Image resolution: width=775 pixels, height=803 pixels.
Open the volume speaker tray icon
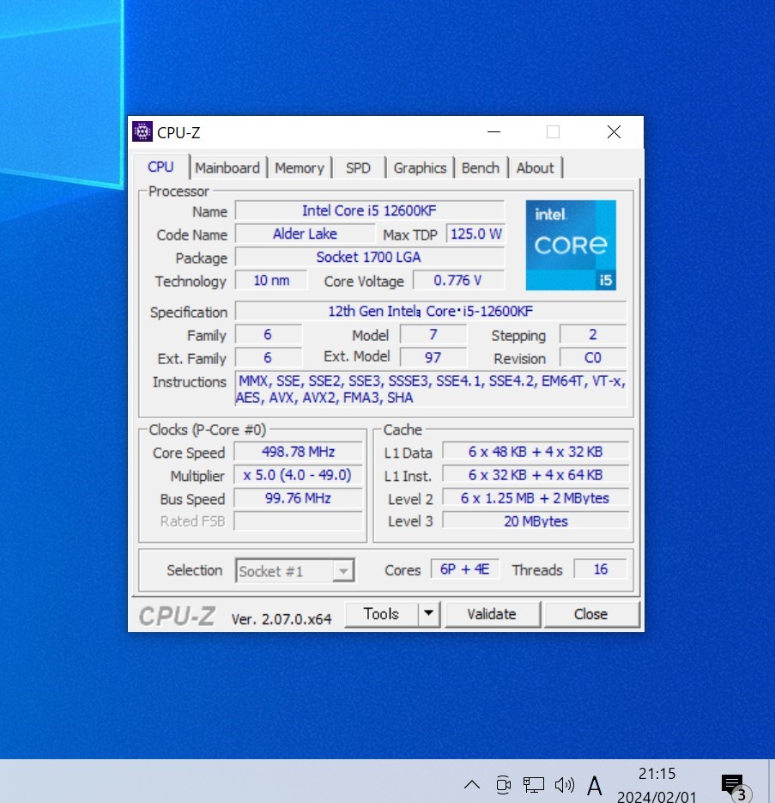click(565, 785)
